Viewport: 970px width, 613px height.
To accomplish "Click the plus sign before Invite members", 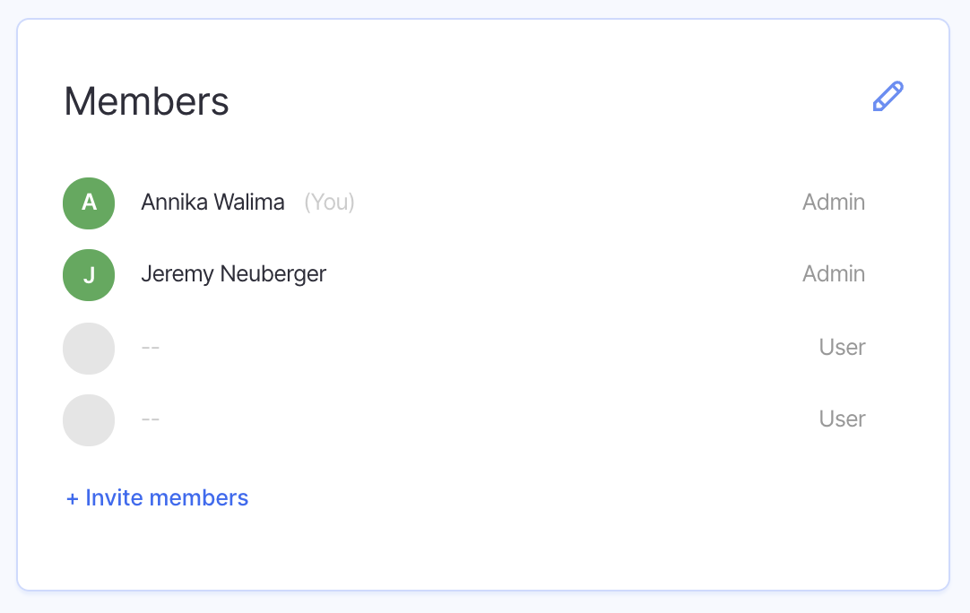I will click(x=73, y=498).
